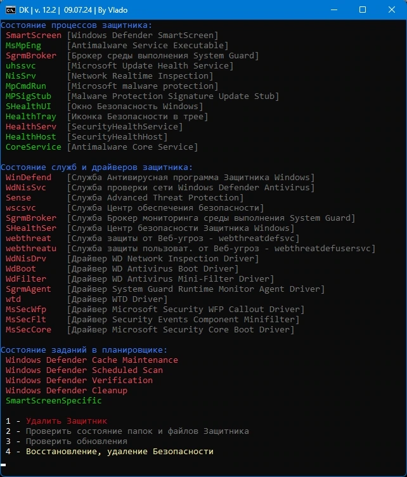The height and width of the screenshot is (477, 407).
Task: Click the 'CoreService' process name
Action: (34, 147)
